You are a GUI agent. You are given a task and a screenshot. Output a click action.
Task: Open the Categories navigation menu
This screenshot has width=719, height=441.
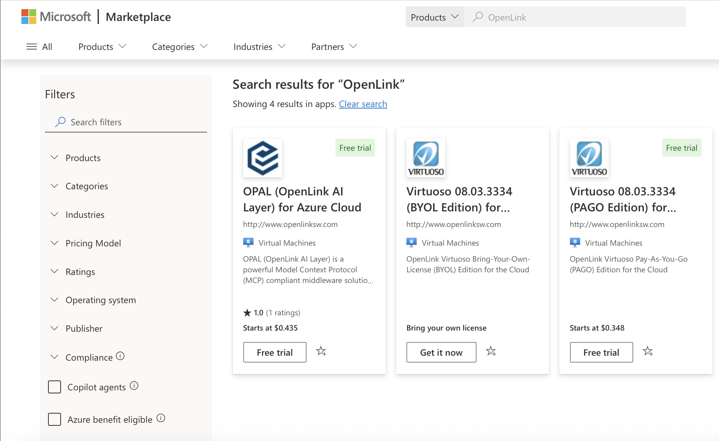[180, 46]
